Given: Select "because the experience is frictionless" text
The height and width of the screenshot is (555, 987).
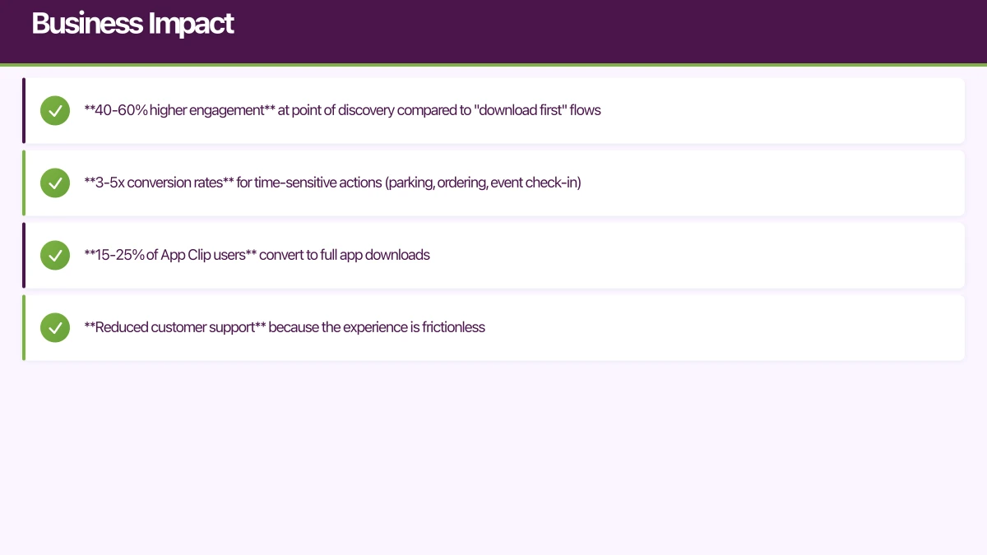Looking at the screenshot, I should click(x=377, y=327).
